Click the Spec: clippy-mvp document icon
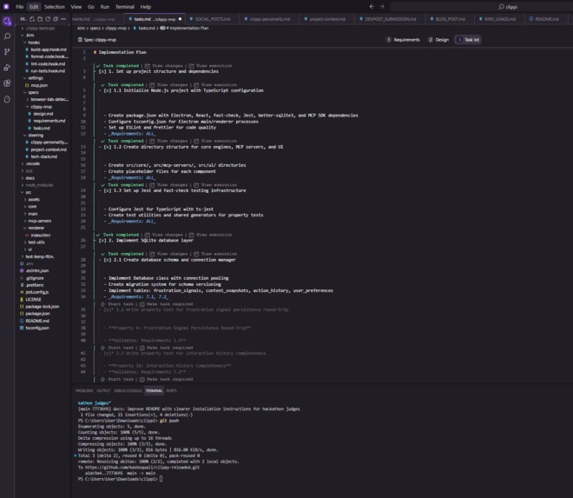Screen dimensions: 573x498 tap(80, 40)
